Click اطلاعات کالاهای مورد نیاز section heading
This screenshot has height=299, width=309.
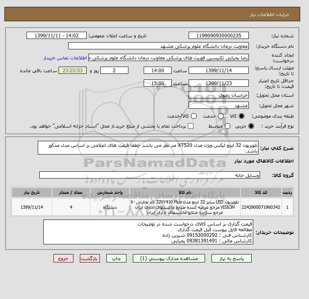coord(264,161)
